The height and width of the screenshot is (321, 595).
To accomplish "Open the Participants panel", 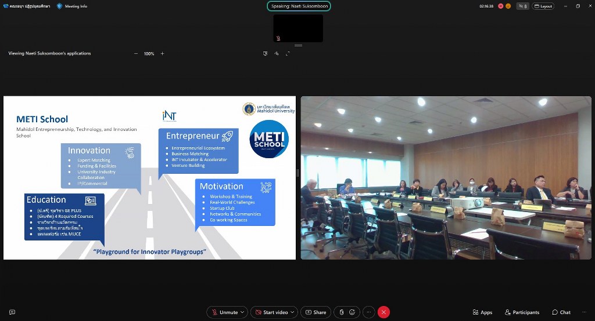I will [x=522, y=312].
